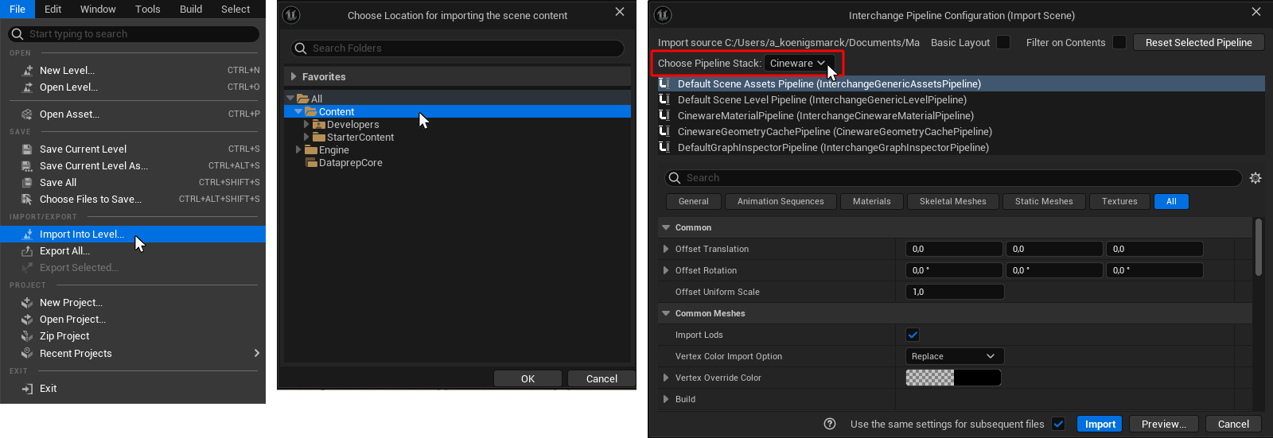
Task: Toggle the Filter on Contents checkbox
Action: [x=1119, y=42]
